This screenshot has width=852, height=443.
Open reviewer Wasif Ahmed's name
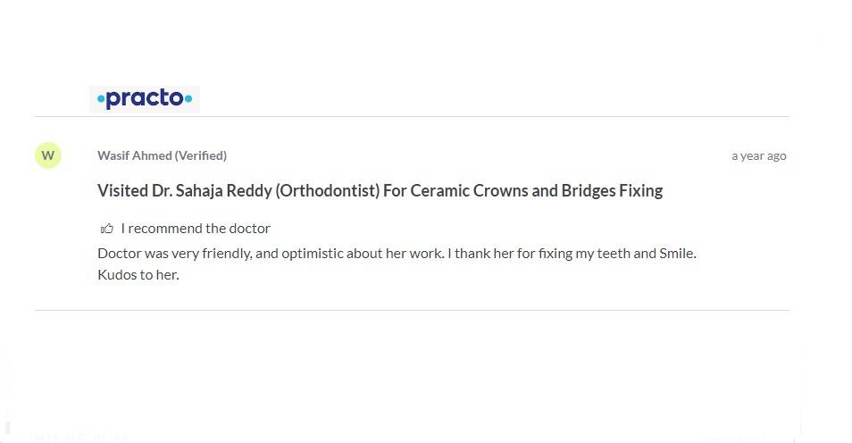click(x=134, y=155)
